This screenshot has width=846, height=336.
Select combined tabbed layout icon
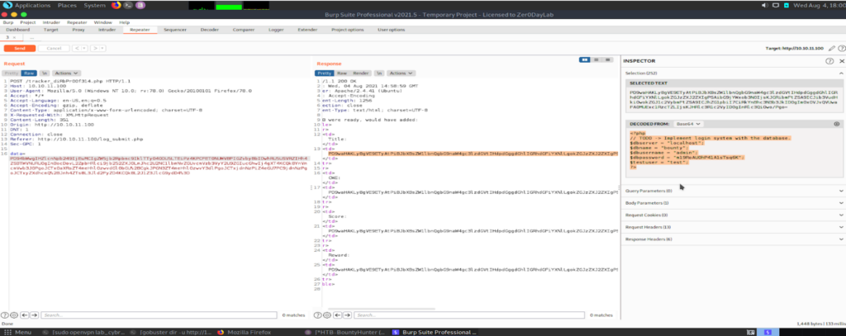pos(608,59)
